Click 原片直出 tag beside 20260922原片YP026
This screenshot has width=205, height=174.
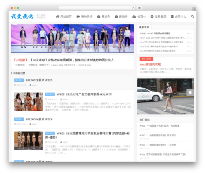click(19, 80)
